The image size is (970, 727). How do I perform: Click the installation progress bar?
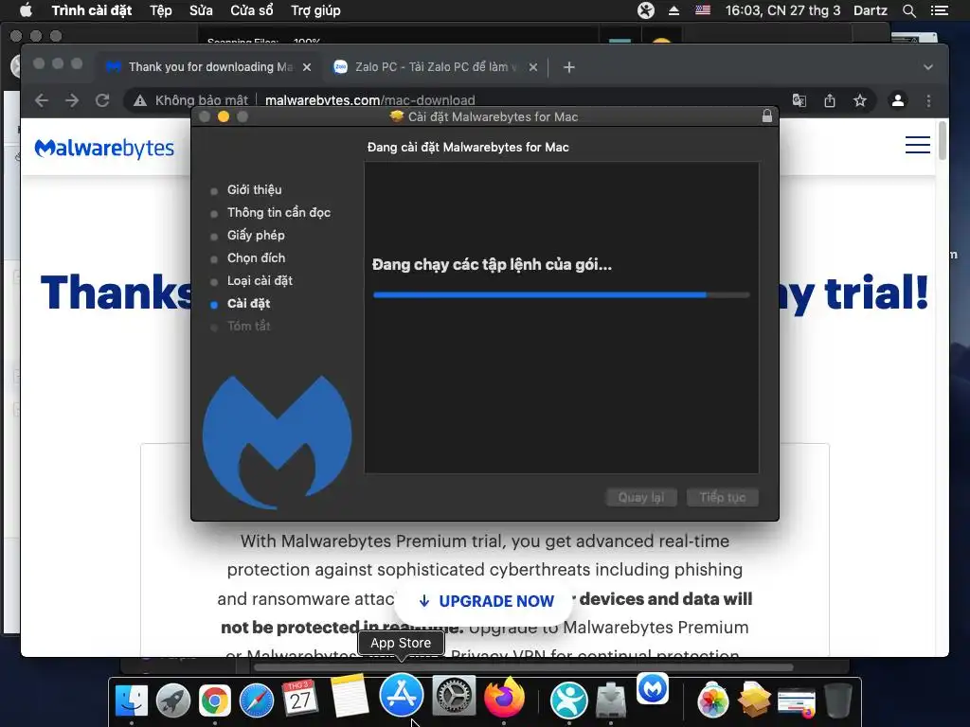[561, 295]
